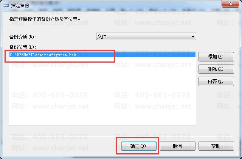This screenshot has height=159, width=242.
Task: Open help via the 帮助 button
Action: 216,146
